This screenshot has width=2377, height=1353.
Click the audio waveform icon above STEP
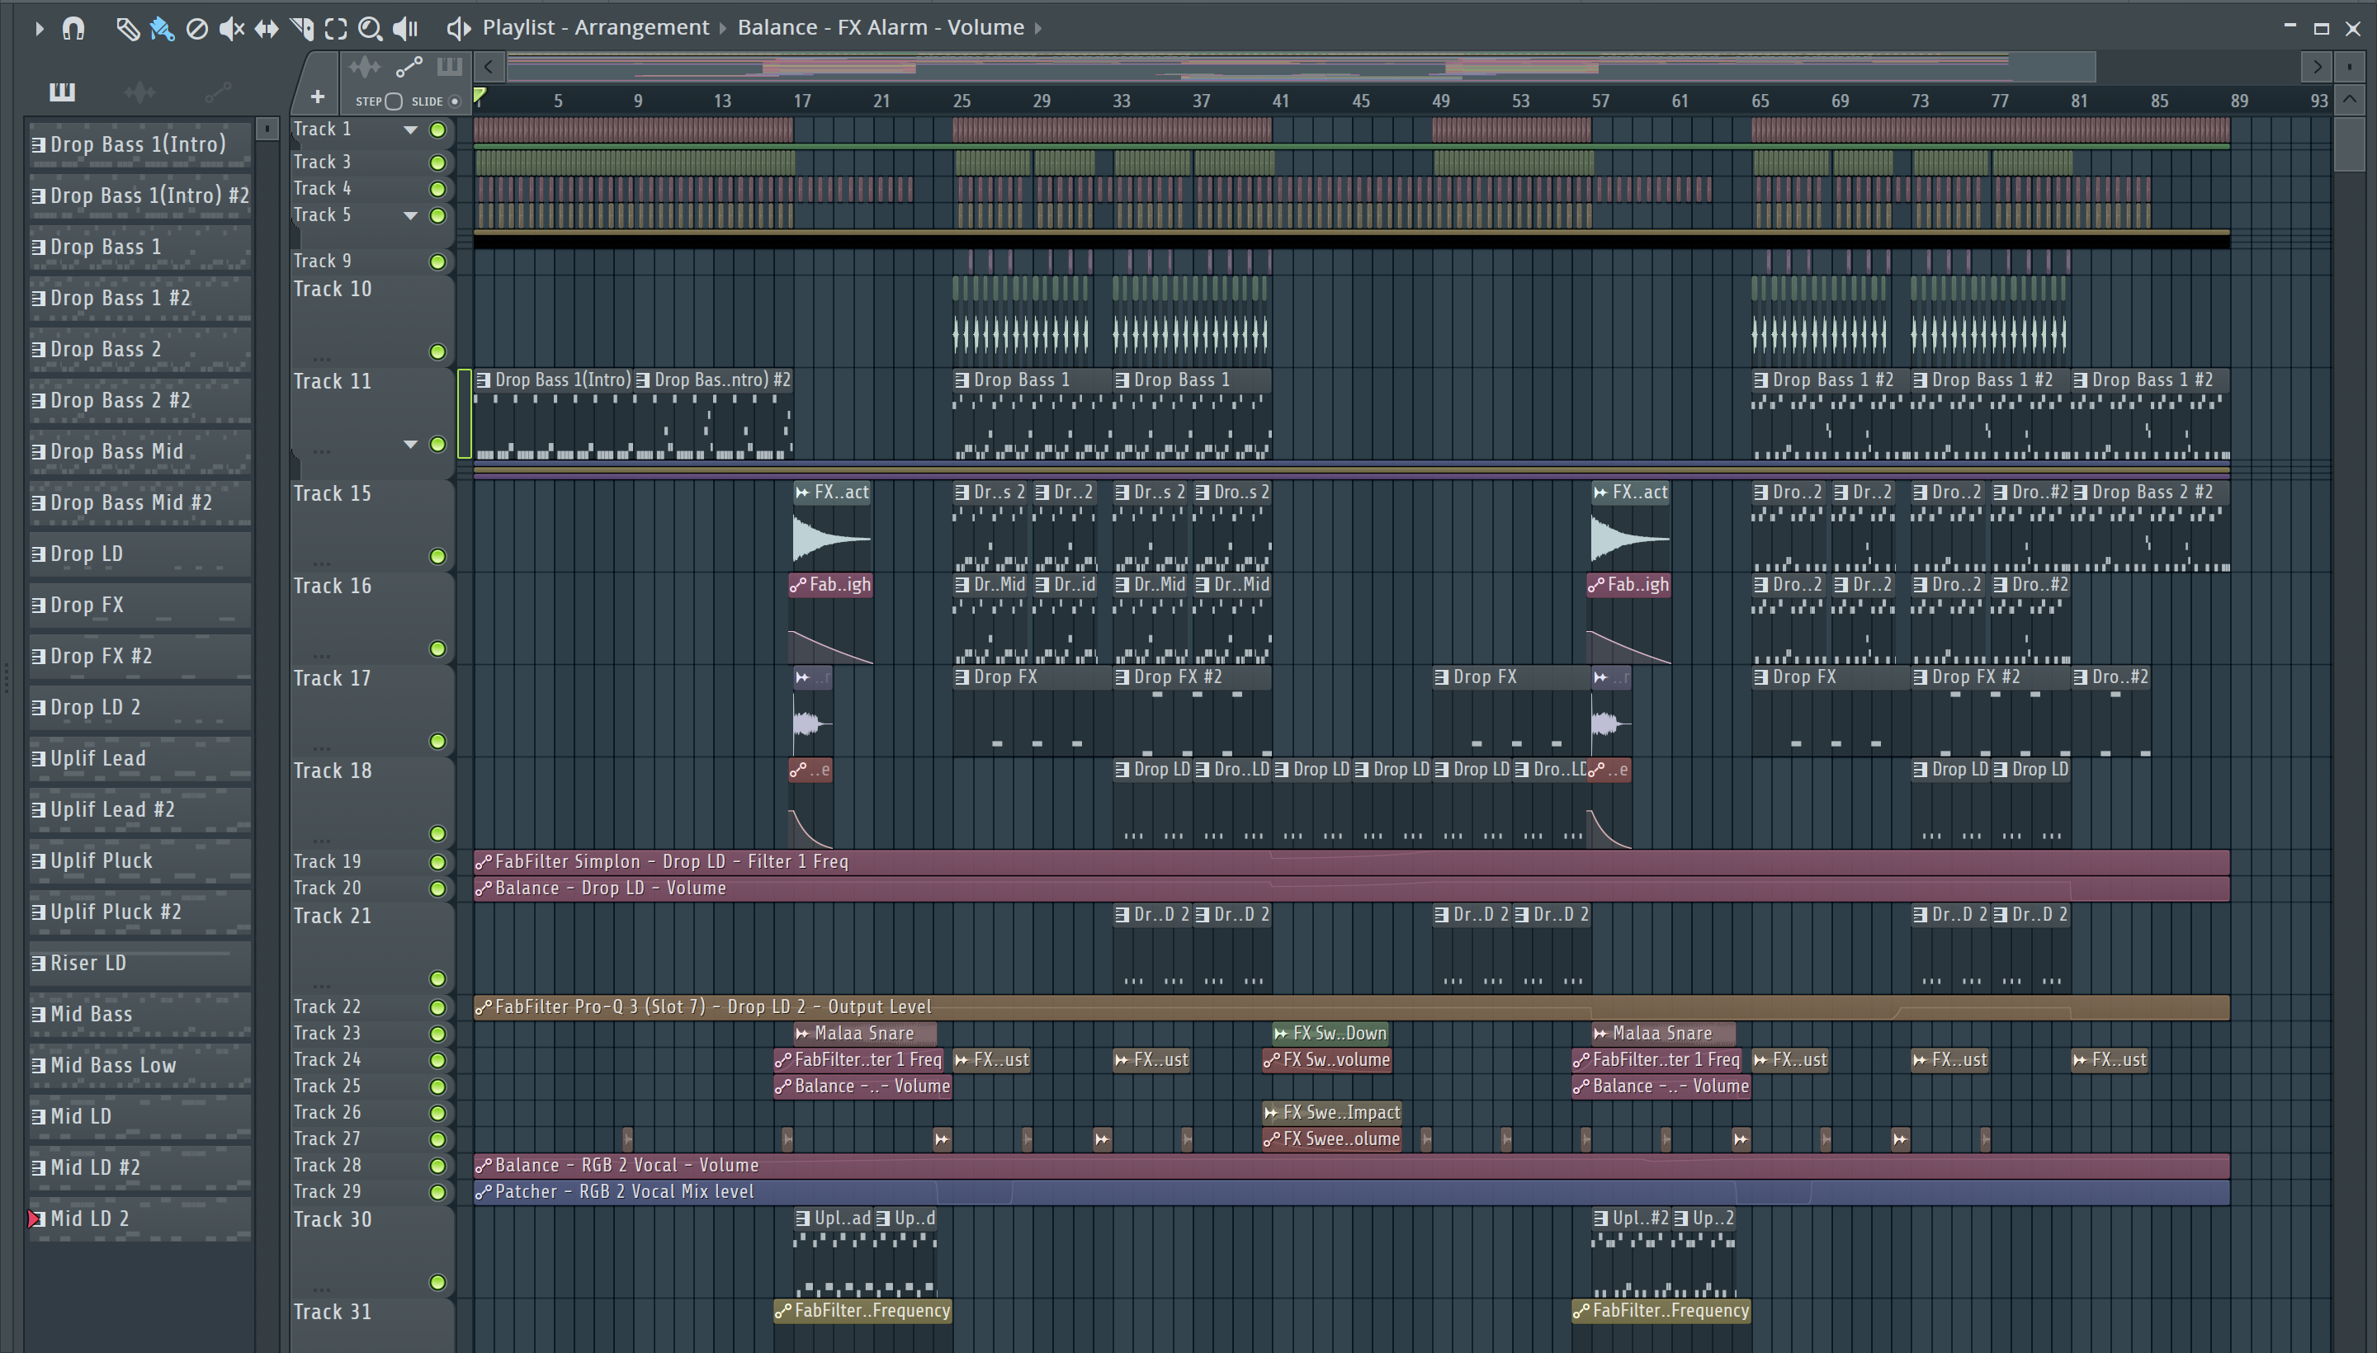click(x=365, y=67)
